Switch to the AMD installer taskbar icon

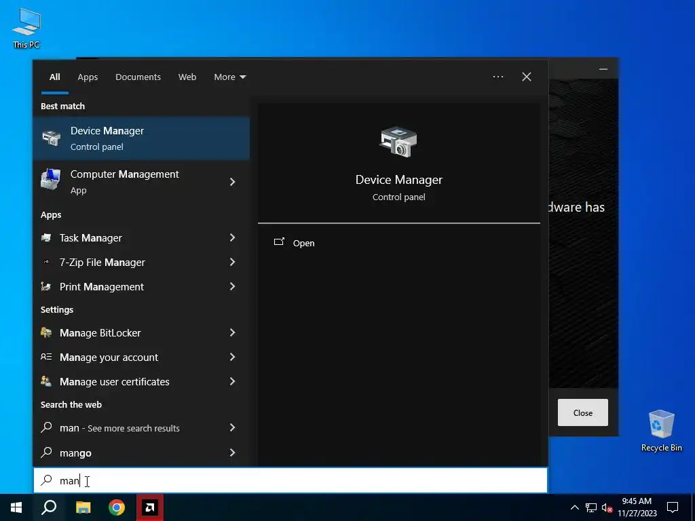[150, 507]
